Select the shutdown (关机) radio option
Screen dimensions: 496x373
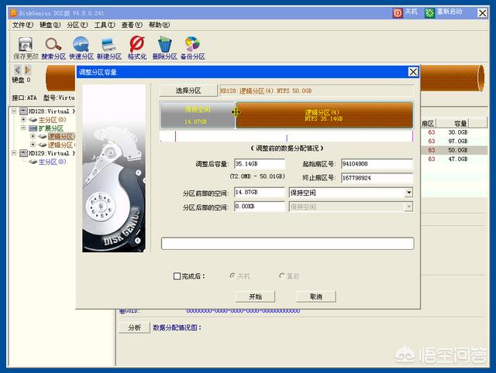[232, 276]
